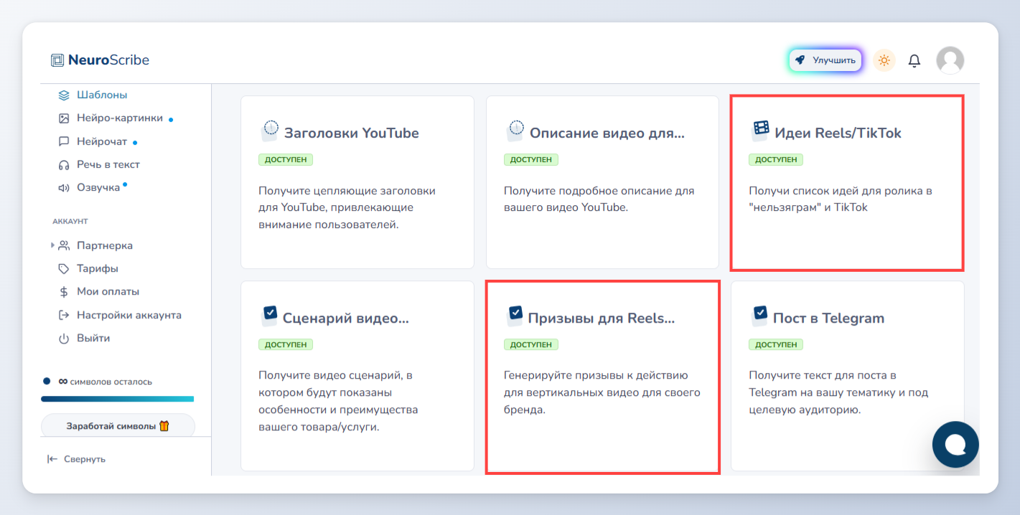Screen dimensions: 1020x515
Task: Click the Нейрочат chat bubble icon
Action: pyautogui.click(x=64, y=141)
